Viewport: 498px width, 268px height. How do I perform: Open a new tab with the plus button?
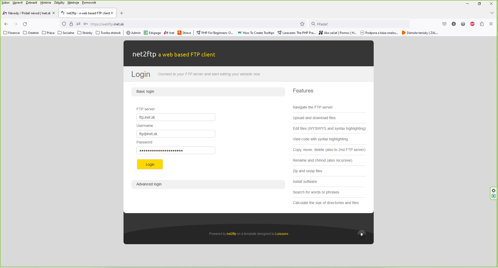point(122,13)
